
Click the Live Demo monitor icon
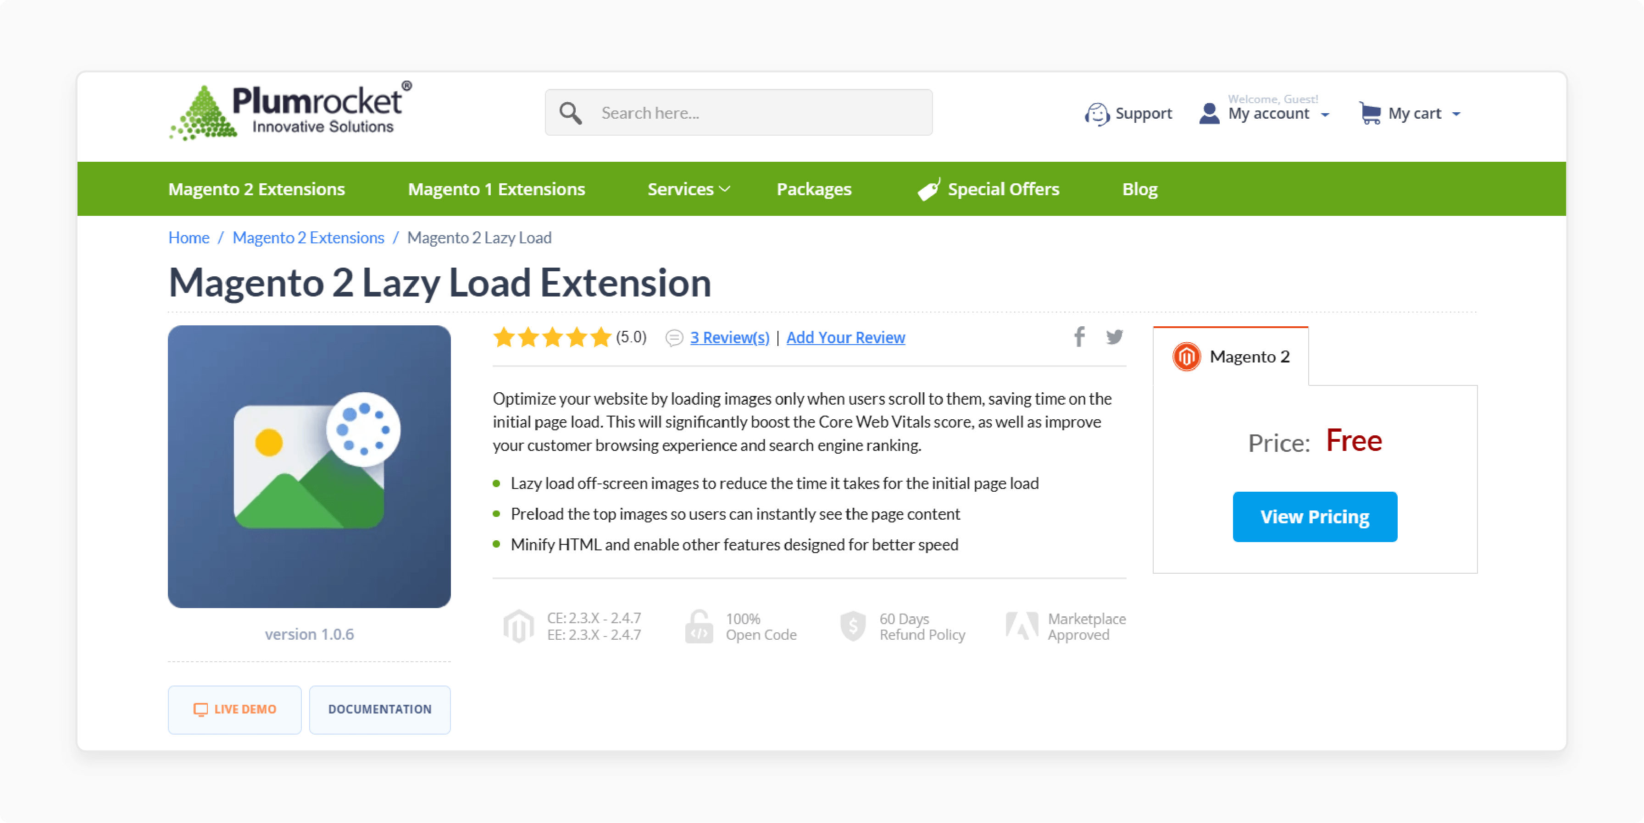[200, 709]
